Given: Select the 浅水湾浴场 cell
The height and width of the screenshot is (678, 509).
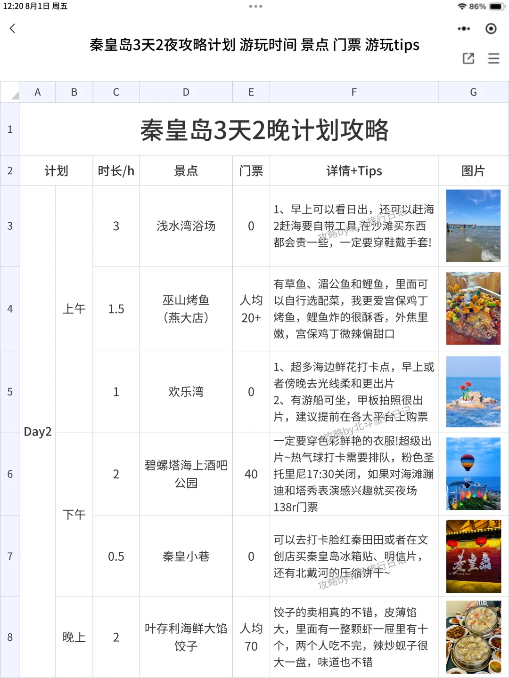Looking at the screenshot, I should (x=186, y=226).
